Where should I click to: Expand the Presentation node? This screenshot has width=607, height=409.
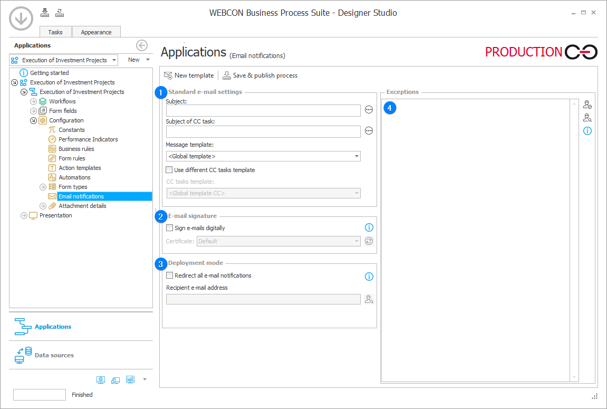coord(24,215)
